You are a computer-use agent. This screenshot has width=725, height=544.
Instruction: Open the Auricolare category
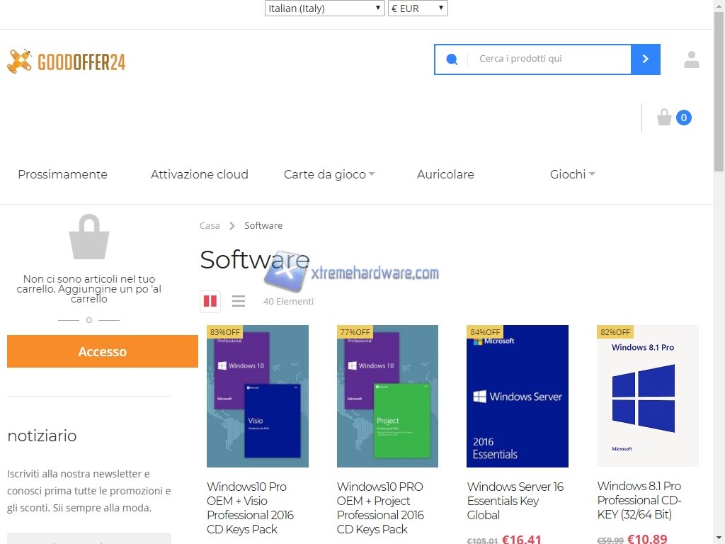coord(445,174)
